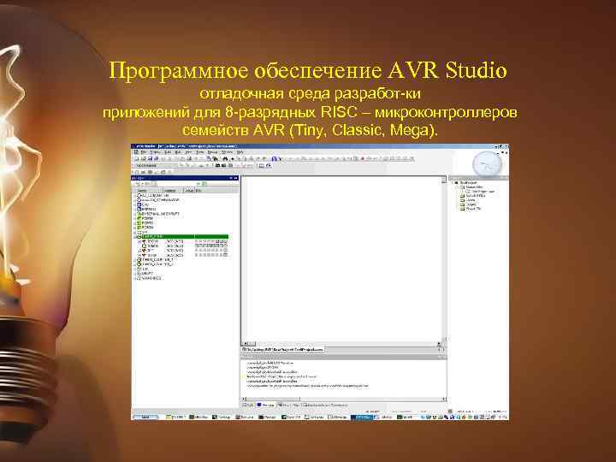Select the CPU item in the I/O tree
616x462 pixels.
143,204
